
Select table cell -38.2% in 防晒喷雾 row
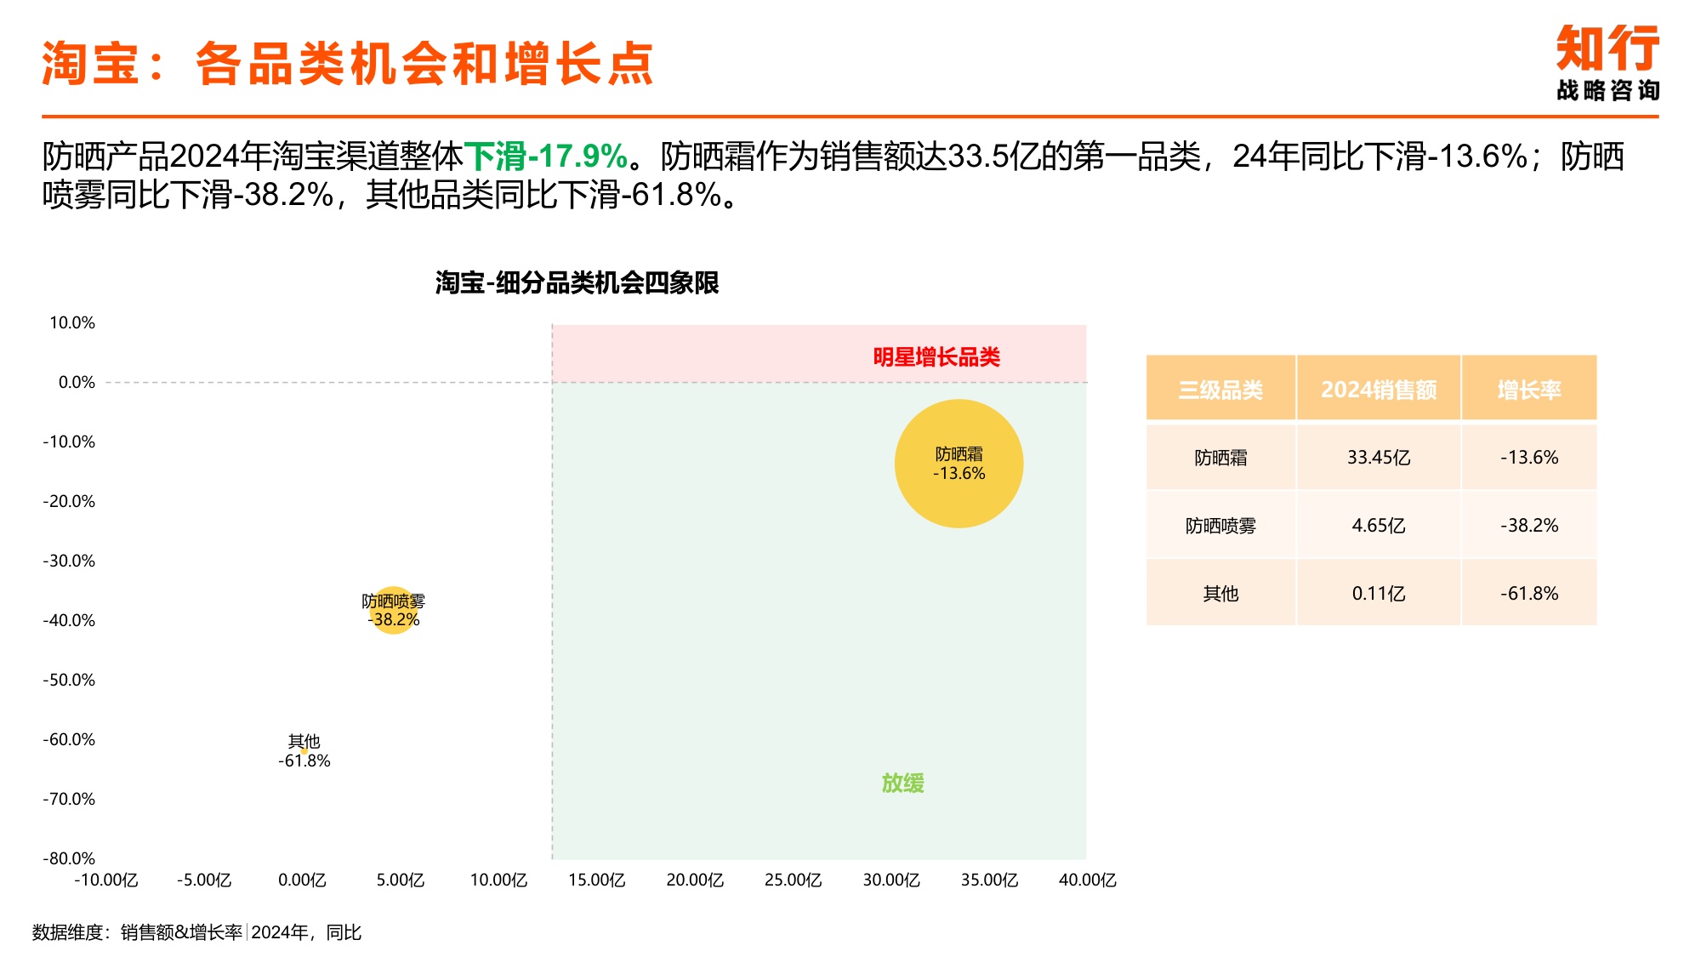[x=1529, y=526]
